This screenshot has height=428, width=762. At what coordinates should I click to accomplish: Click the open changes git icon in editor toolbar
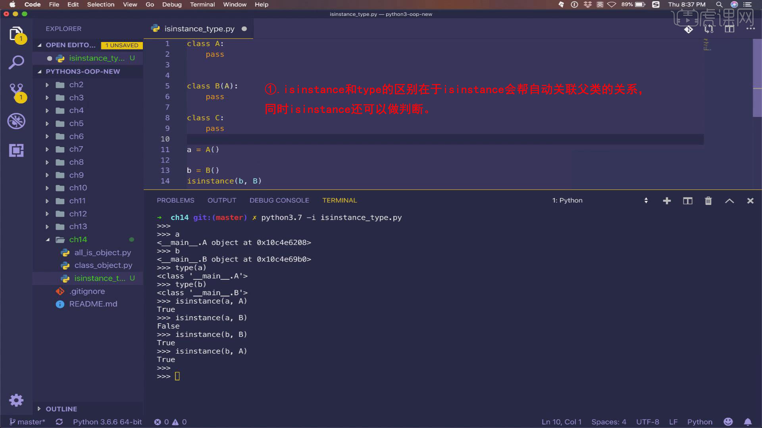click(689, 29)
